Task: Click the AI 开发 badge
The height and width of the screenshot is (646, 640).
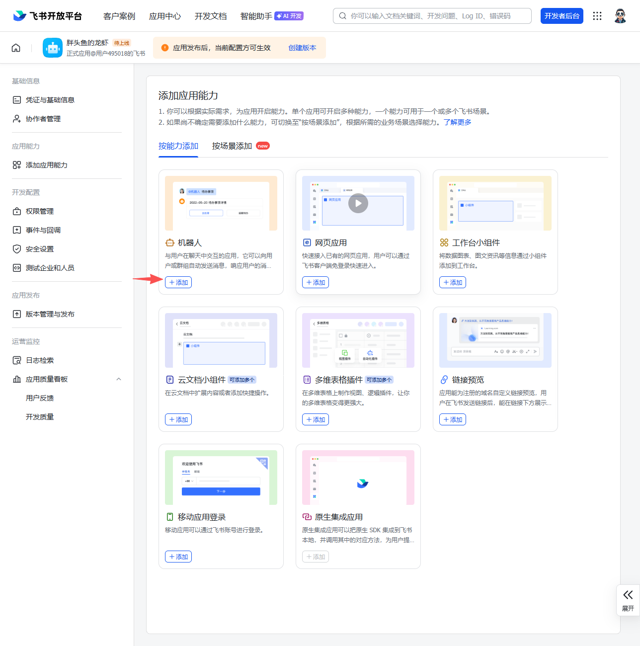Action: click(x=289, y=16)
